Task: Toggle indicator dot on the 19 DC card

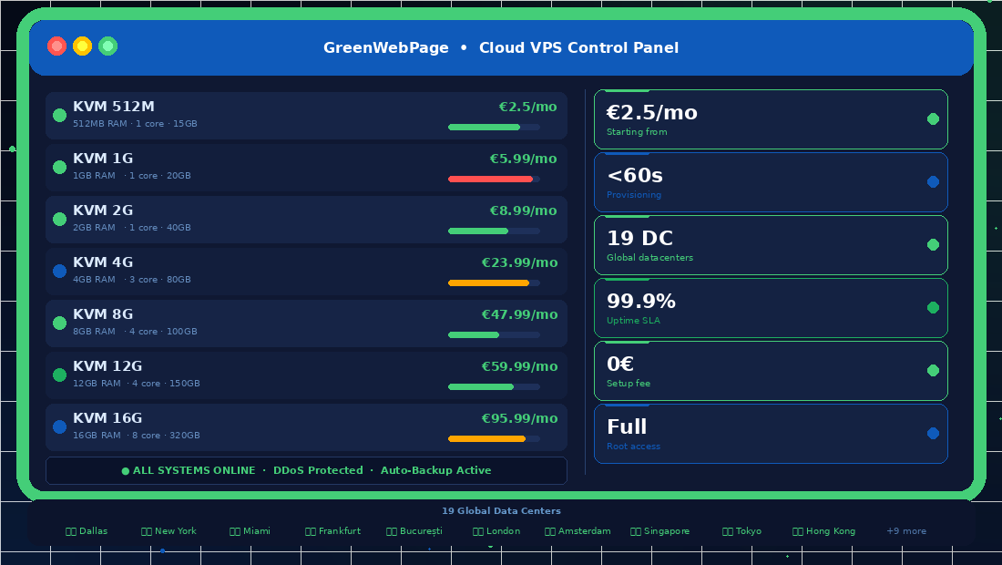Action: 931,244
